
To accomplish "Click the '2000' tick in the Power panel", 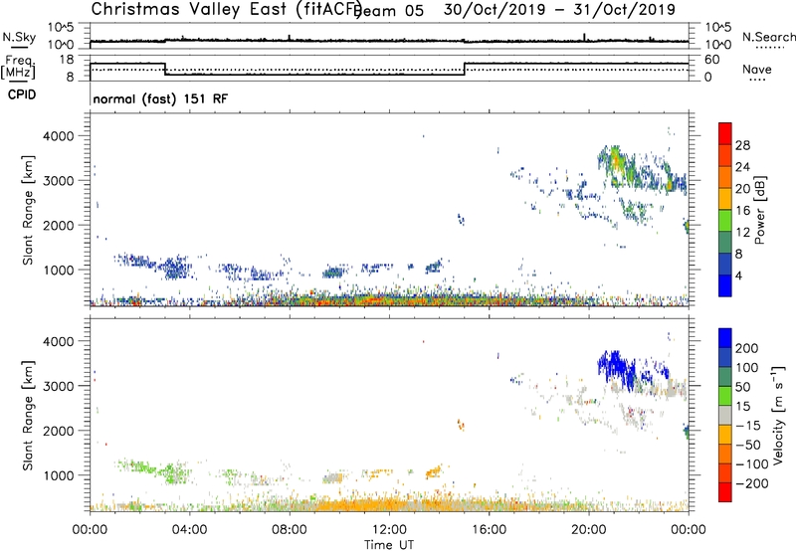I will pyautogui.click(x=58, y=225).
